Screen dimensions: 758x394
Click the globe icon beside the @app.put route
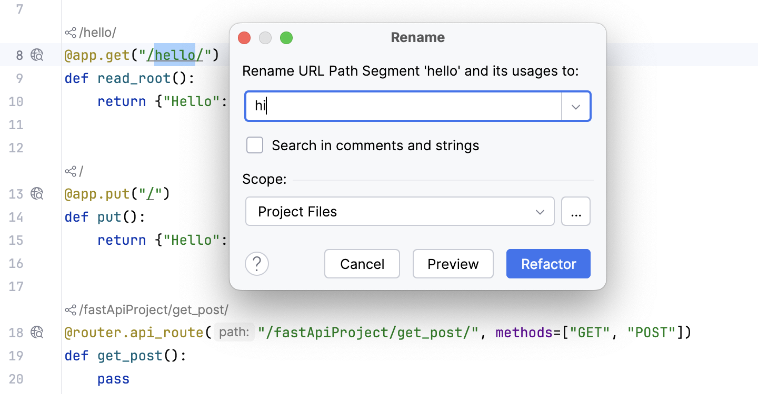tap(36, 194)
